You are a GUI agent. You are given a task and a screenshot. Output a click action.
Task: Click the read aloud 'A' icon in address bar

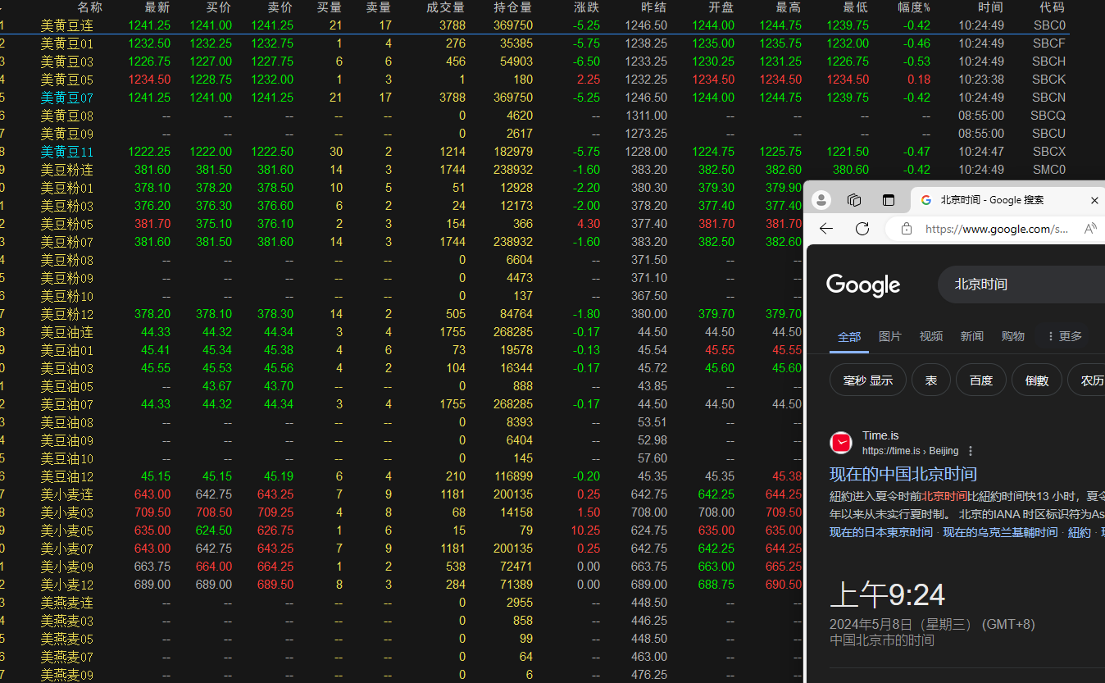1091,229
